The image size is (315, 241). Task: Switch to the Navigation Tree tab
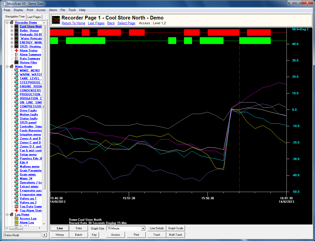coord(15,16)
